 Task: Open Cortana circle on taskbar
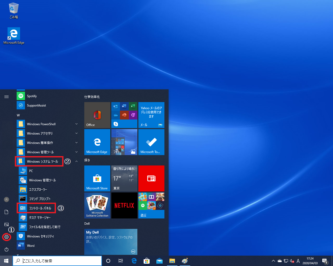coord(108,261)
